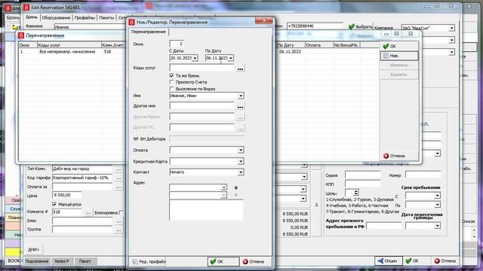Image resolution: width=483 pixels, height=271 pixels.
Task: Click OK at bottom of Edit Reservation window
Action: click(415, 261)
